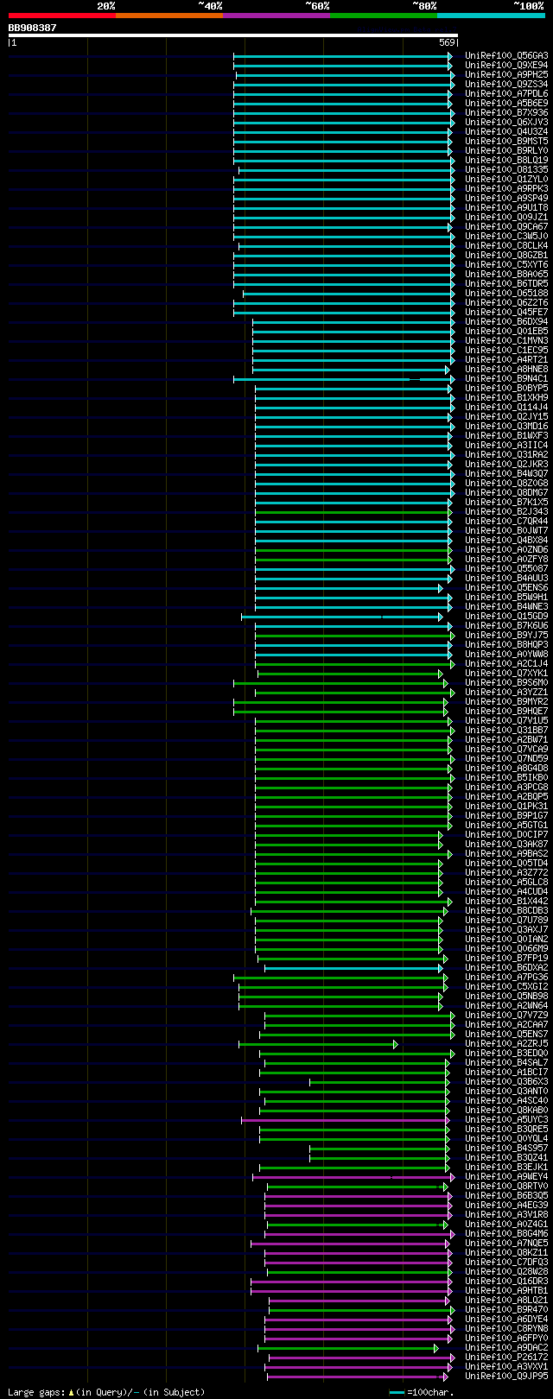Select hit UniRef100_A3PCG8
This screenshot has height=1399, width=553.
506,787
